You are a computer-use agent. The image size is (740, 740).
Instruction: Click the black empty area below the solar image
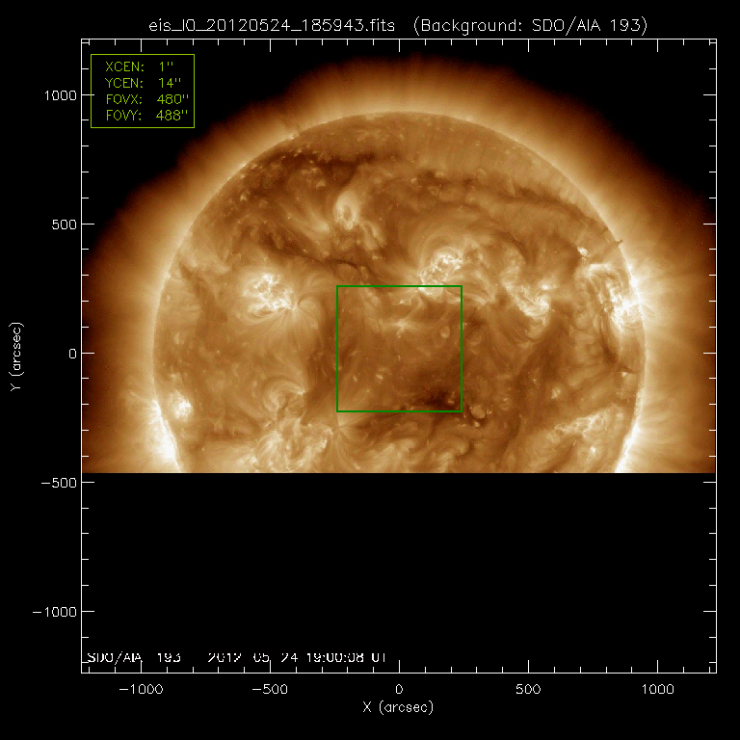pos(398,559)
